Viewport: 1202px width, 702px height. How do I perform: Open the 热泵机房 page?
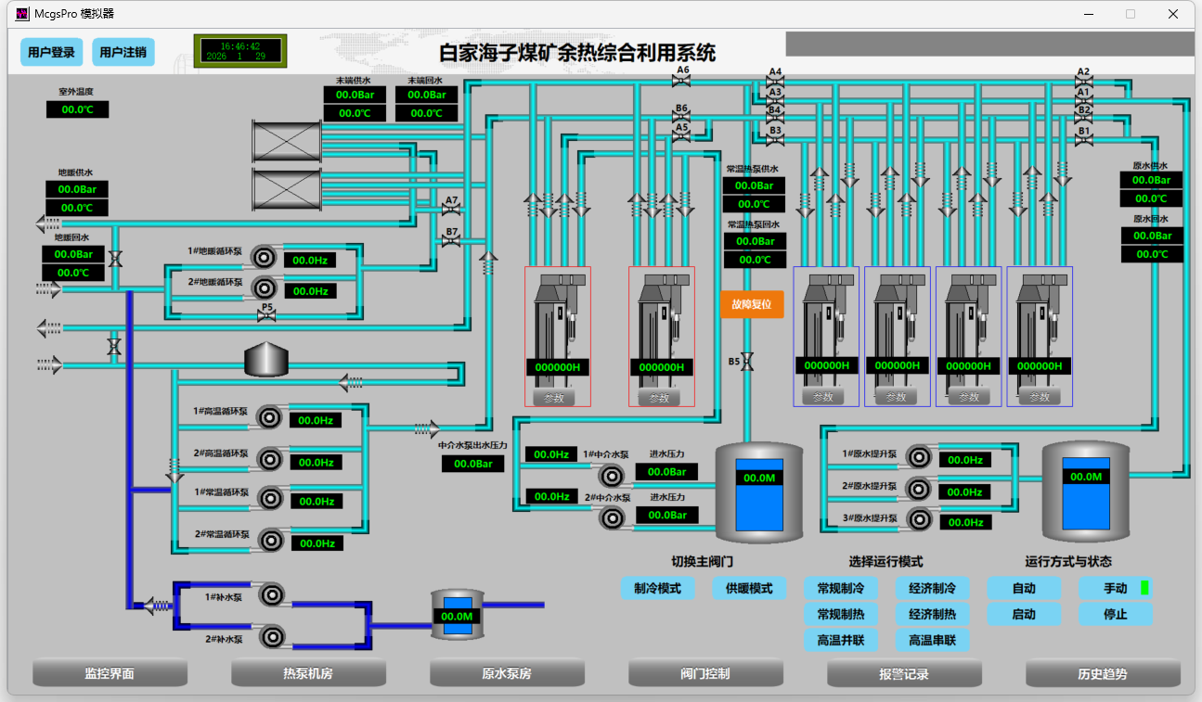pyautogui.click(x=308, y=673)
